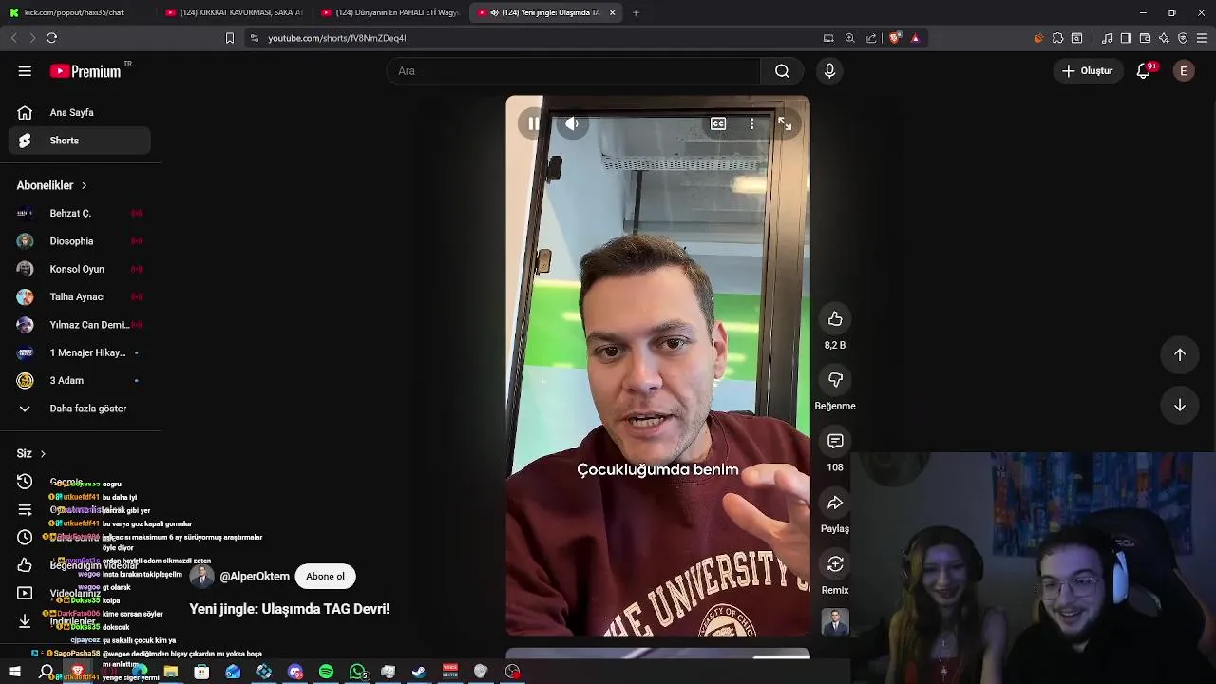Toggle closed captions on the Short

(x=718, y=123)
